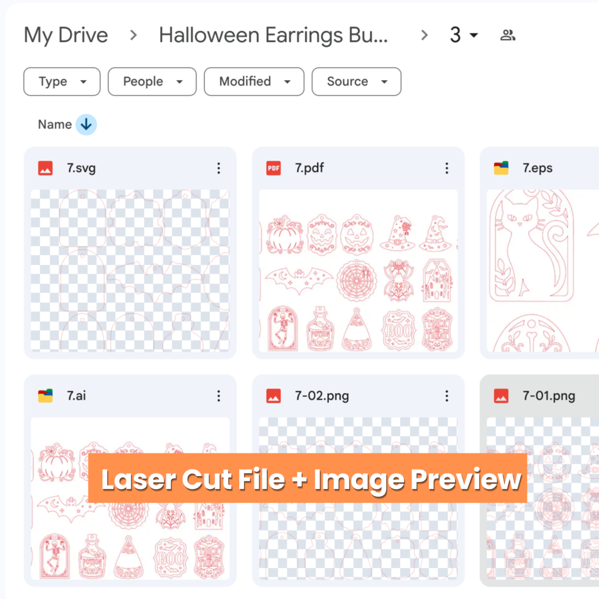Select the file name 7-02.png

322,396
